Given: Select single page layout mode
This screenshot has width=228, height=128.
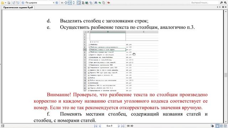Looking at the screenshot, I should tap(217, 126).
